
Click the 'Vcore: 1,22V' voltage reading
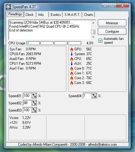[20, 118]
